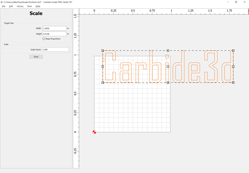
Task: Open the Edit menu
Action: [11, 6]
